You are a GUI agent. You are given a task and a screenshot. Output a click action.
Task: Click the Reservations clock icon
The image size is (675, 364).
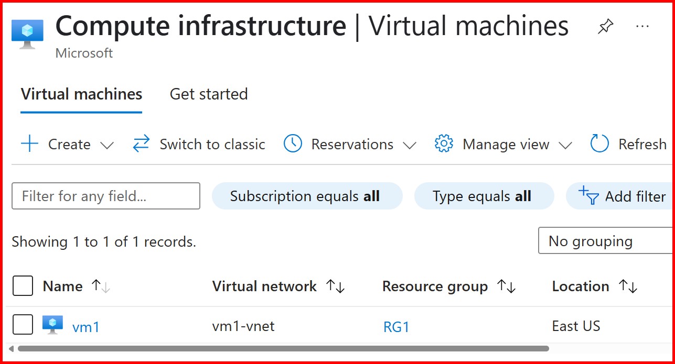coord(293,144)
